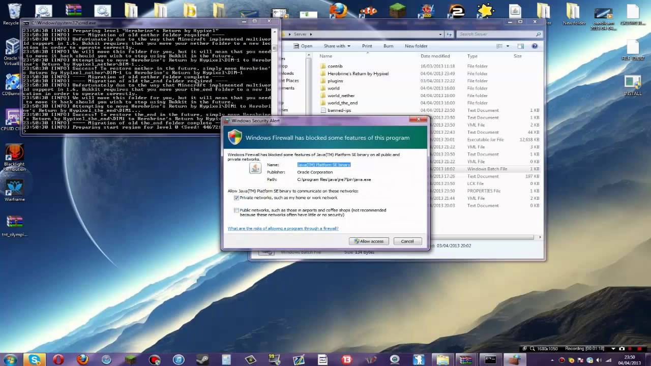Click the Windows Start orb
651x366 pixels.
tap(11, 359)
